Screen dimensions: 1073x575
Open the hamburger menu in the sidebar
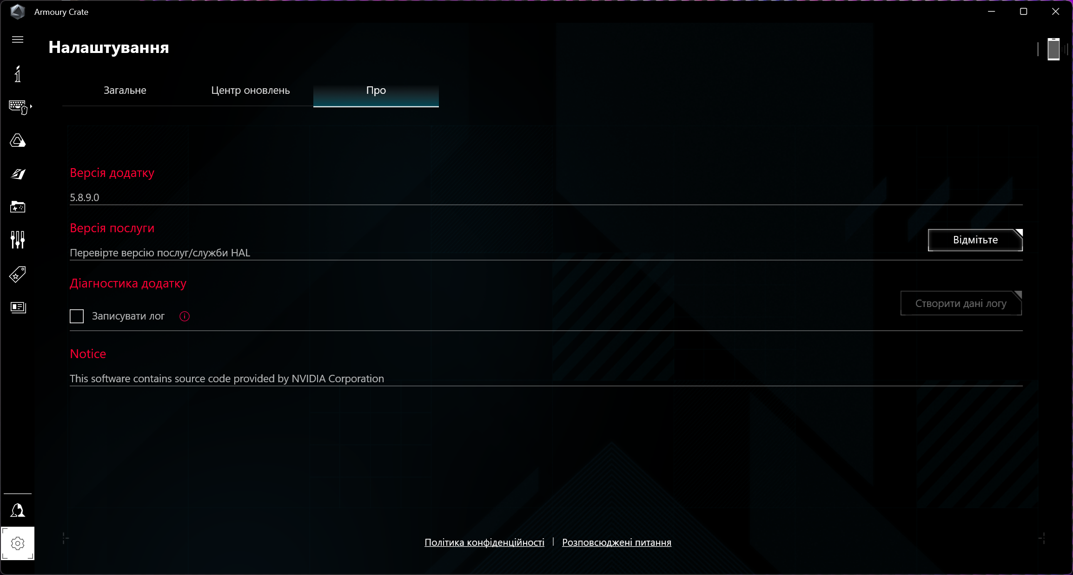coord(18,39)
